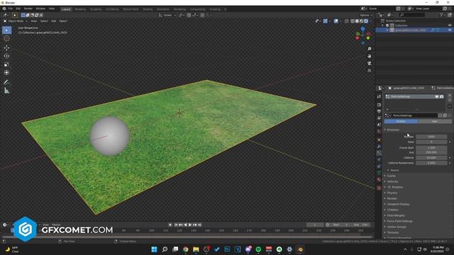The width and height of the screenshot is (454, 255).
Task: Toggle X-ray display in viewport header
Action: [x=347, y=21]
